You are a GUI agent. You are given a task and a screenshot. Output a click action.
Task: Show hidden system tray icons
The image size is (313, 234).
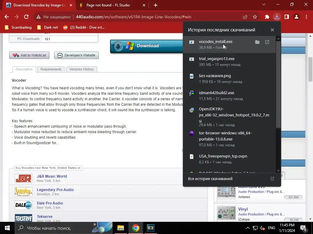248,228
